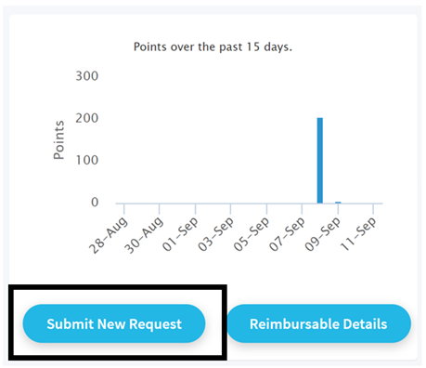Click the 01-Sep date label
Viewport: 426px width, 368px height.
click(180, 234)
